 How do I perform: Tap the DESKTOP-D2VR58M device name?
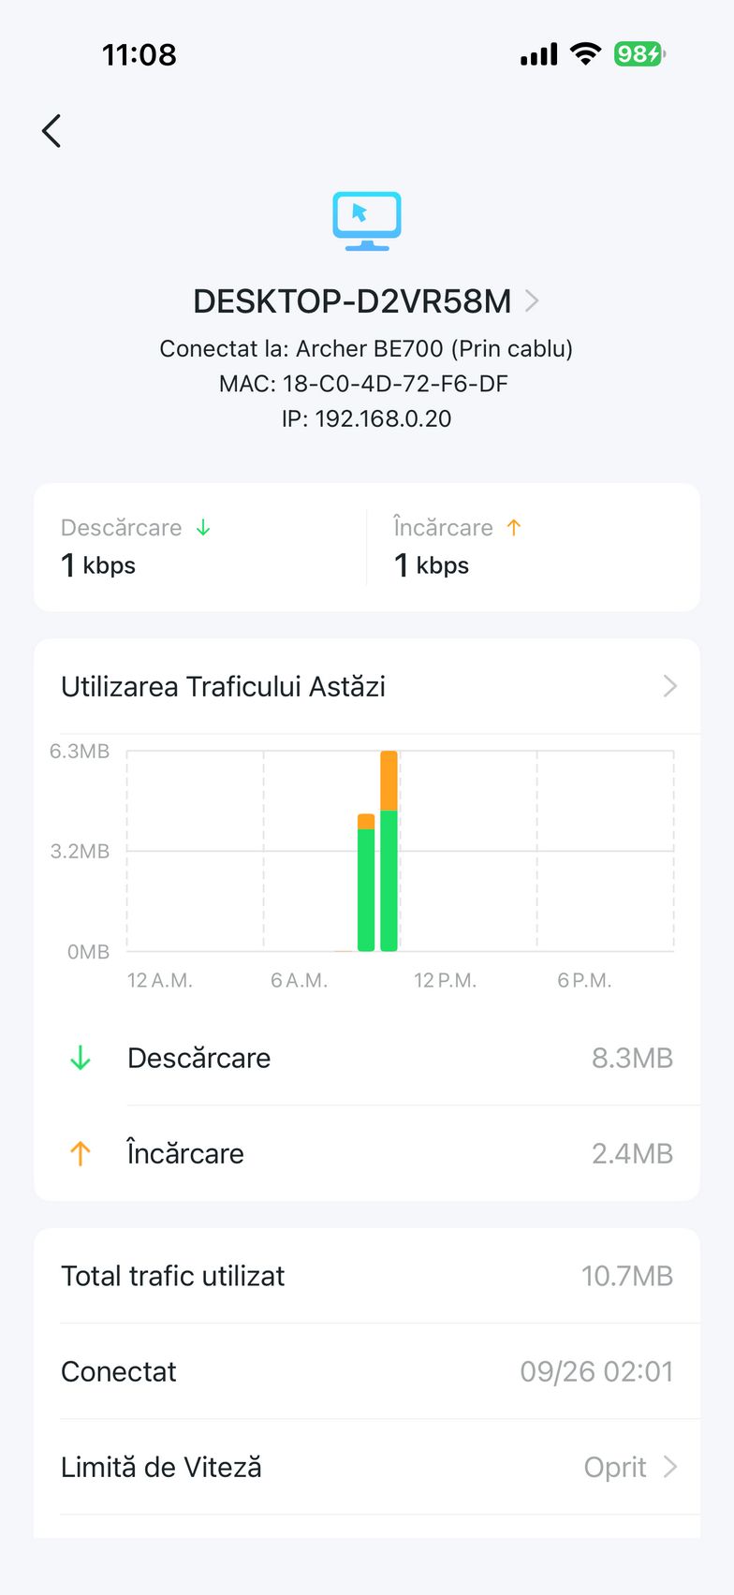tap(352, 301)
